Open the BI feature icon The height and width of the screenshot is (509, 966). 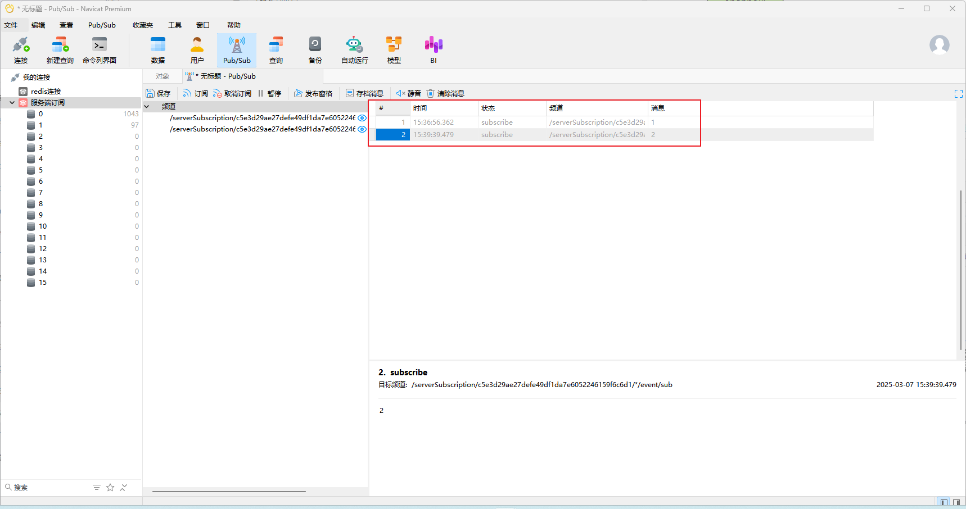434,50
